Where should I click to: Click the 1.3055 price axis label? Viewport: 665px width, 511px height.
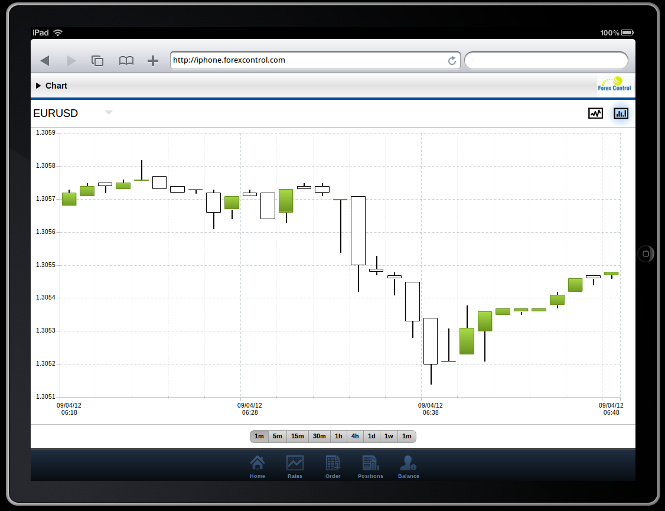pos(46,265)
